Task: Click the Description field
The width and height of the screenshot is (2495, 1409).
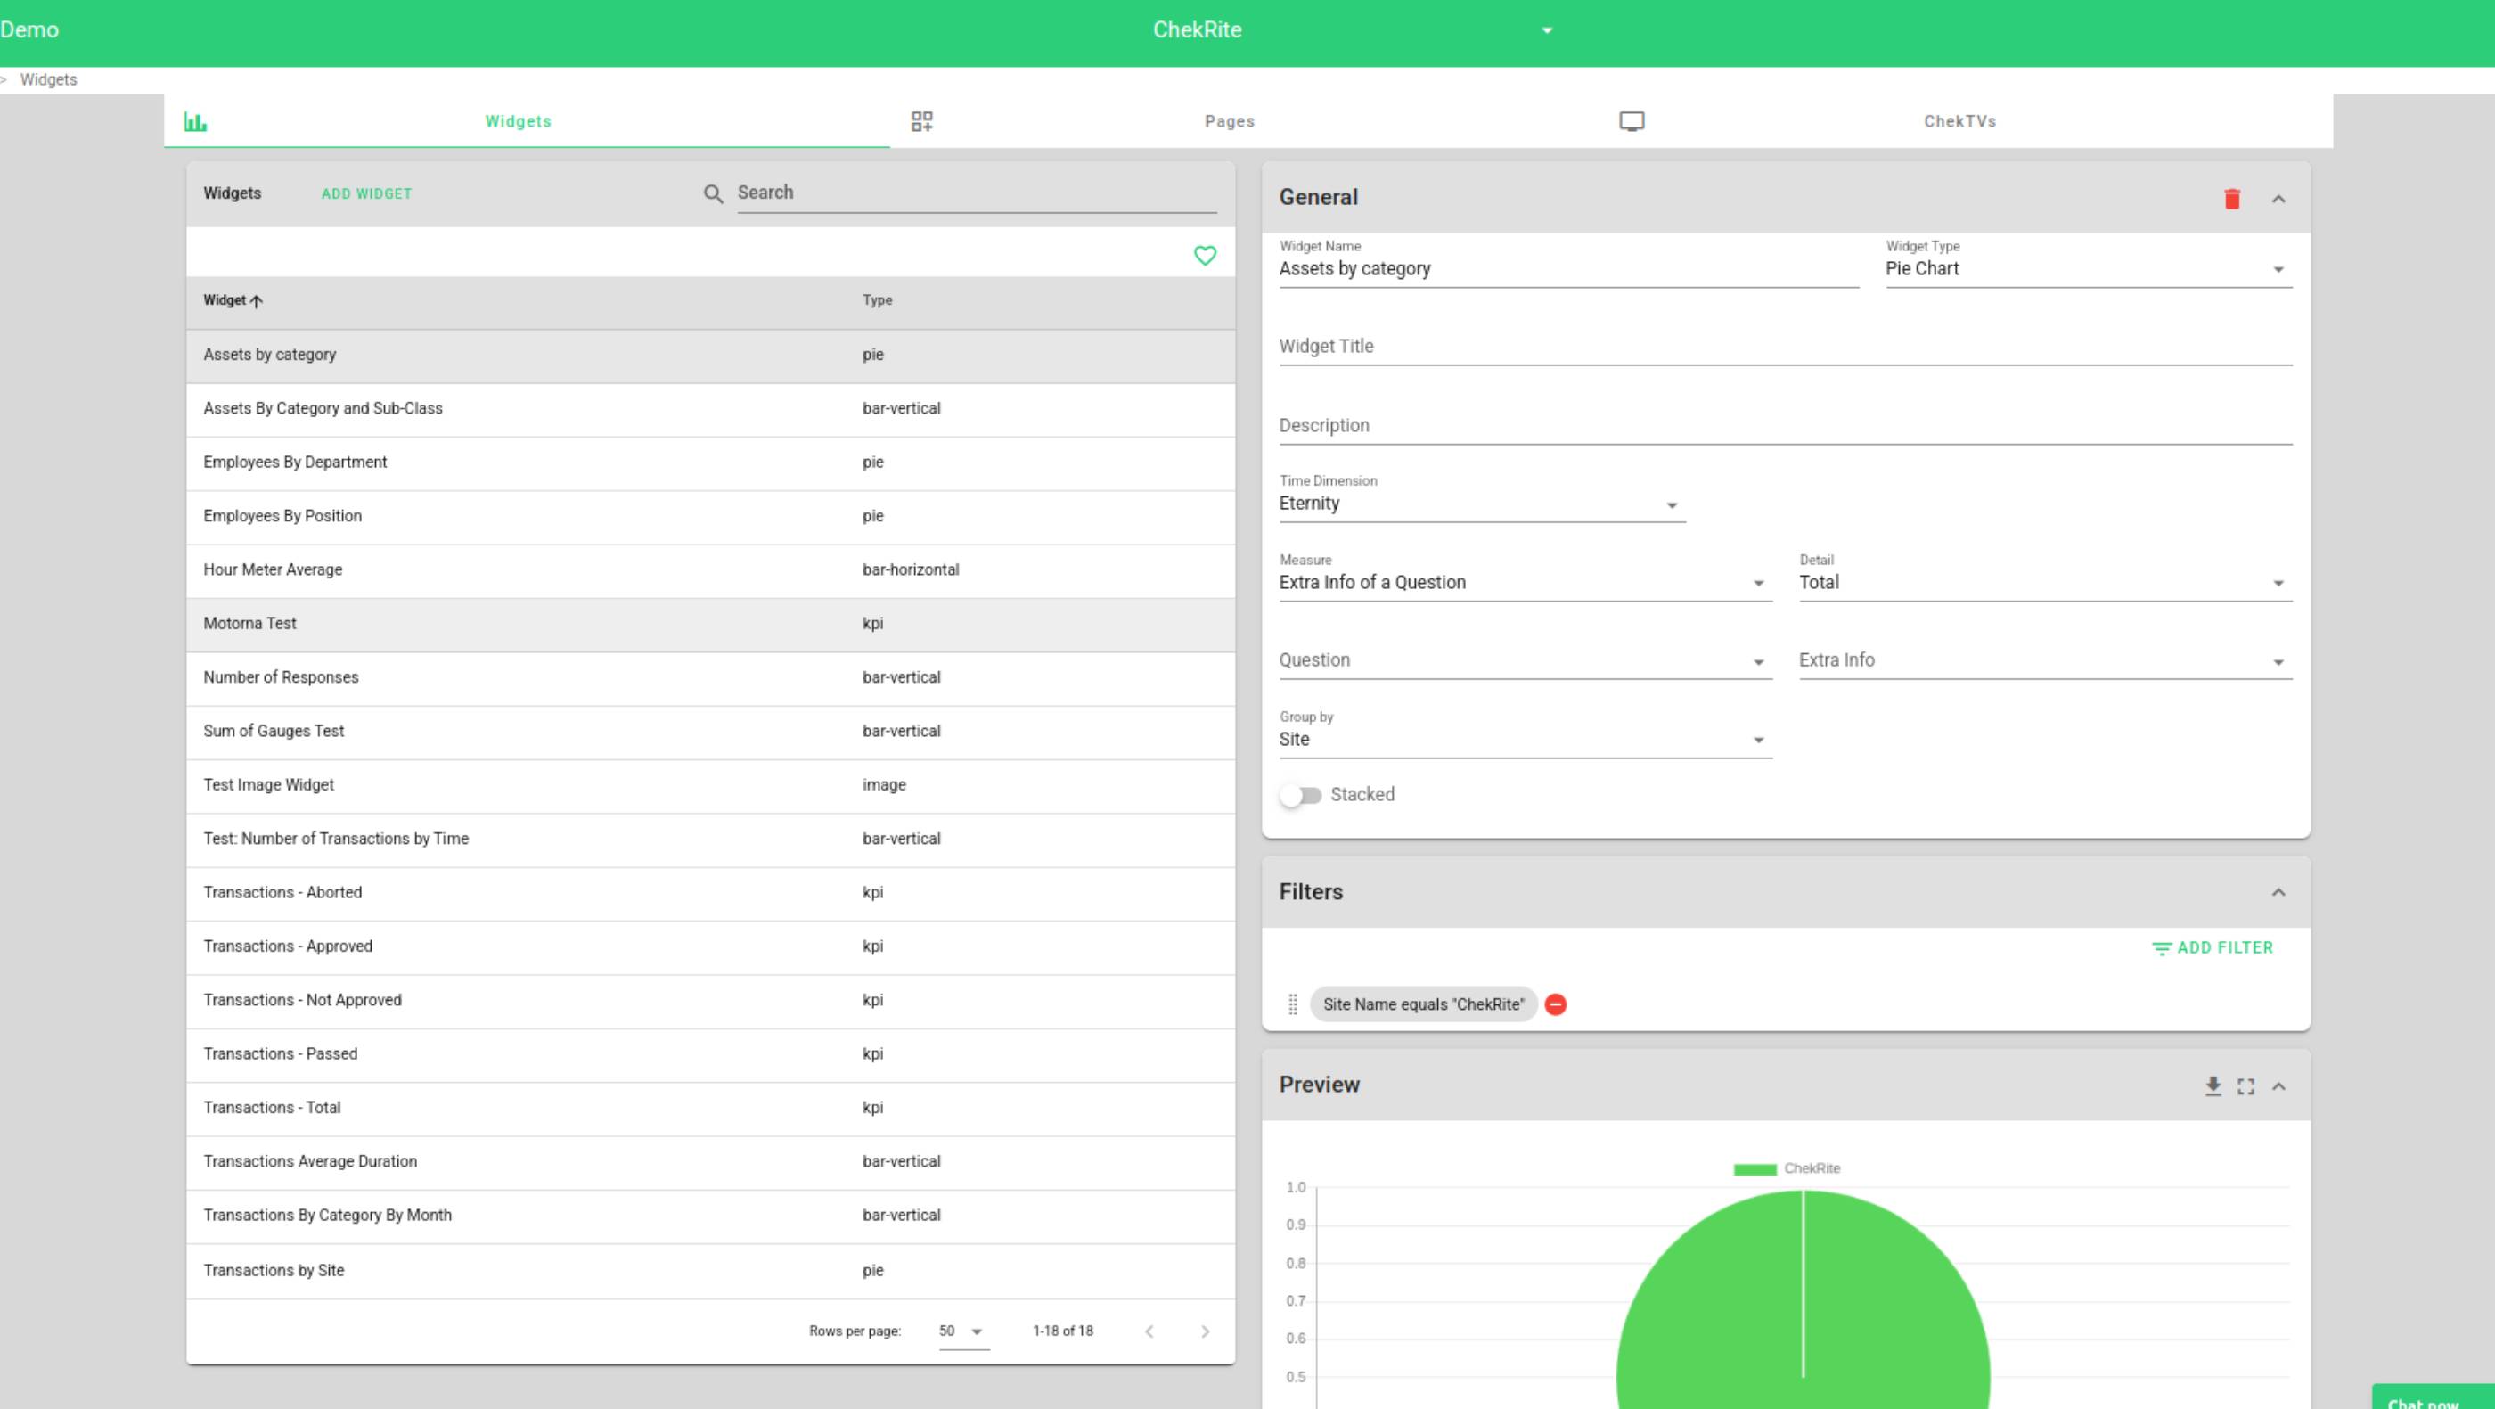Action: (1785, 426)
